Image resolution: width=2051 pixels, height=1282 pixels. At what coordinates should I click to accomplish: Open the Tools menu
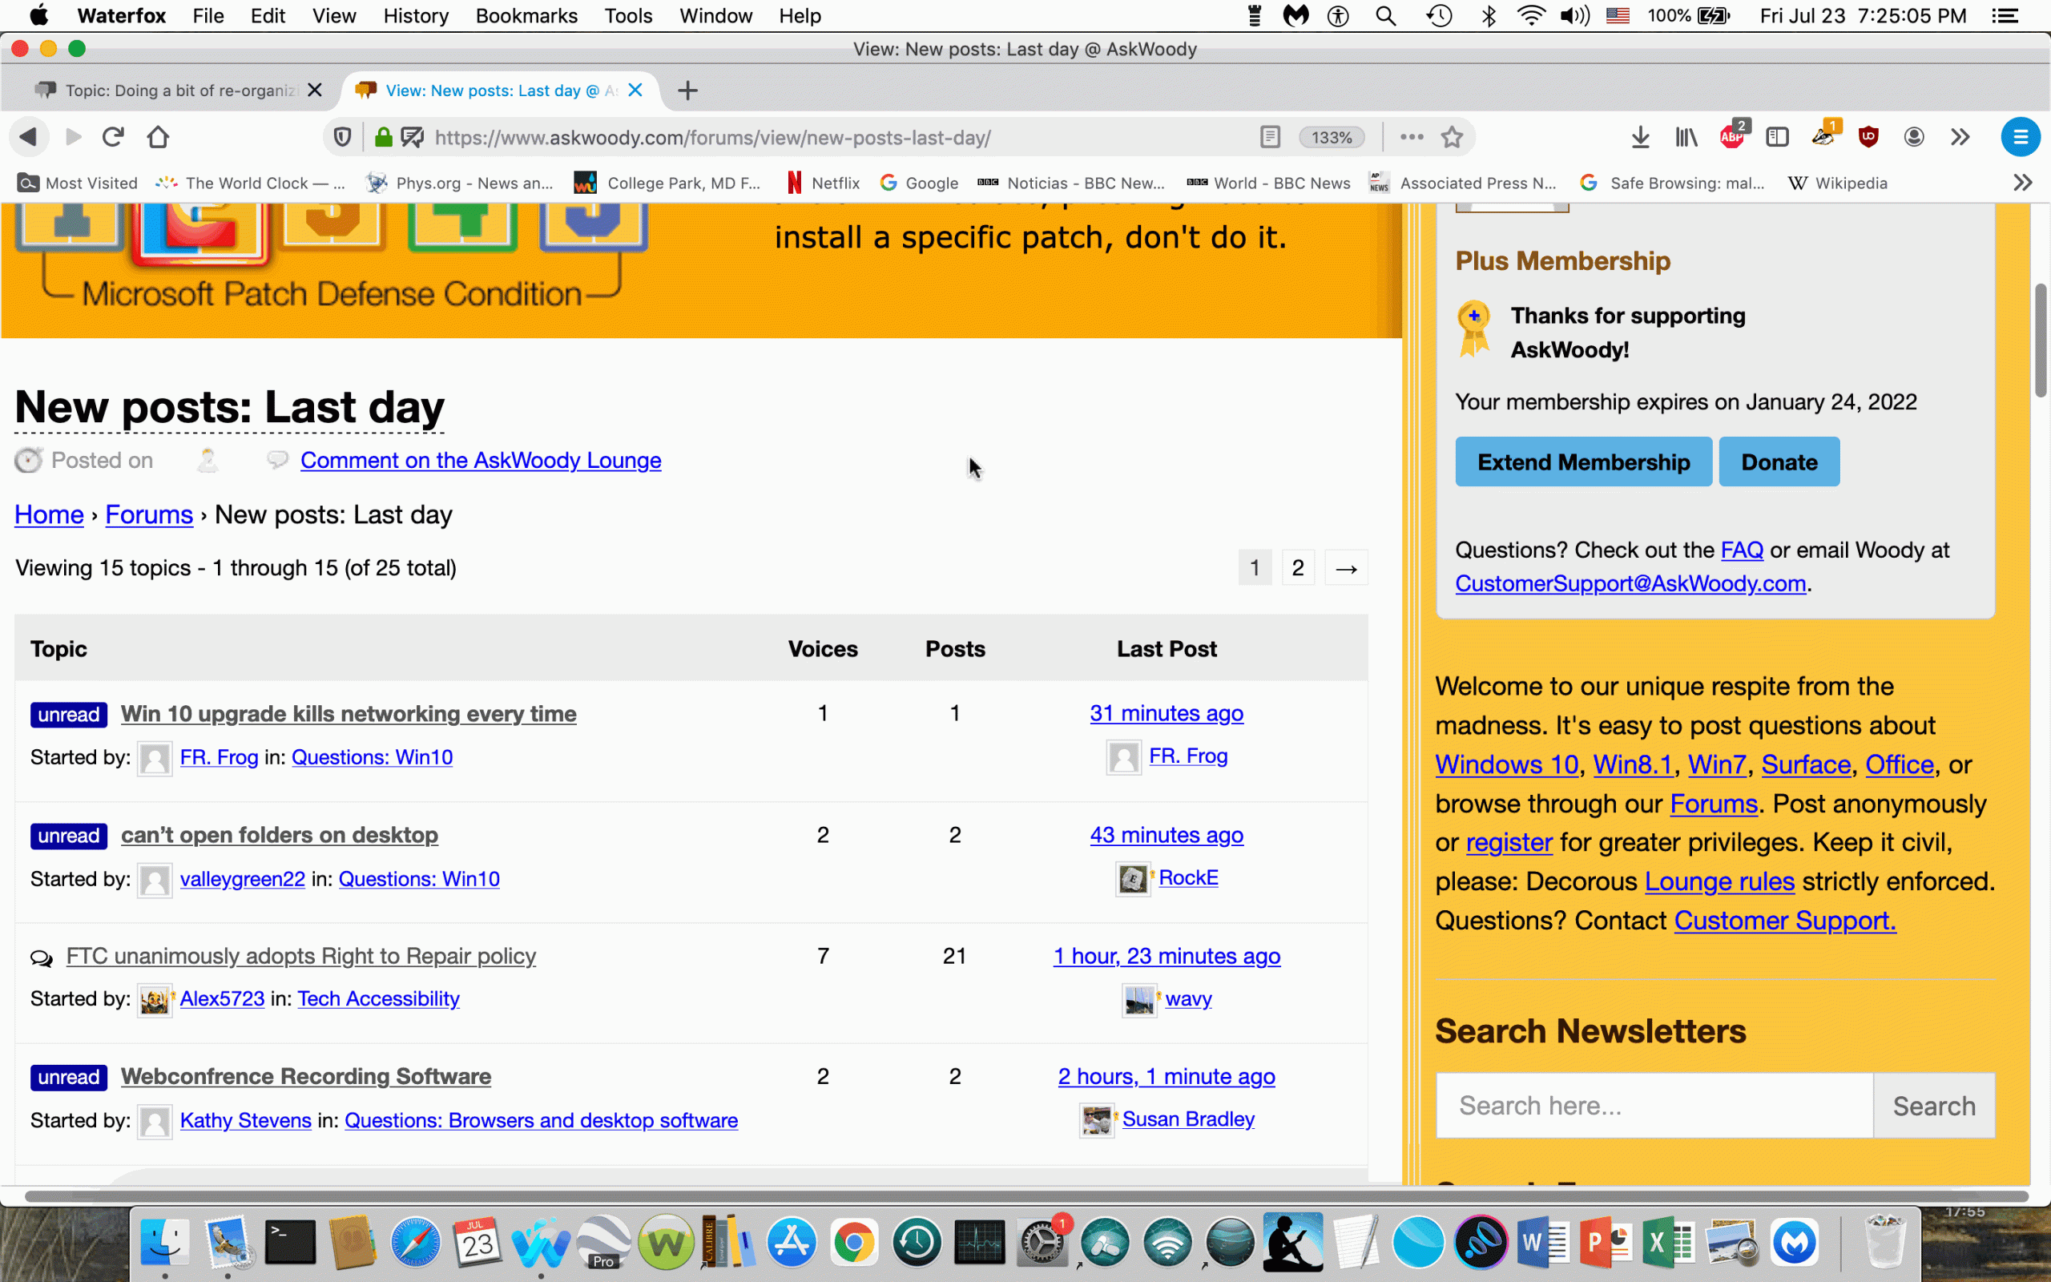click(x=628, y=16)
